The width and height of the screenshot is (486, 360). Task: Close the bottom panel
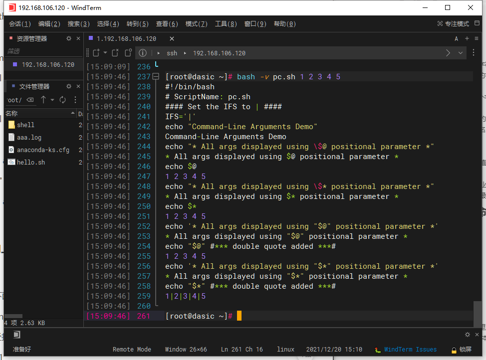tap(477, 335)
